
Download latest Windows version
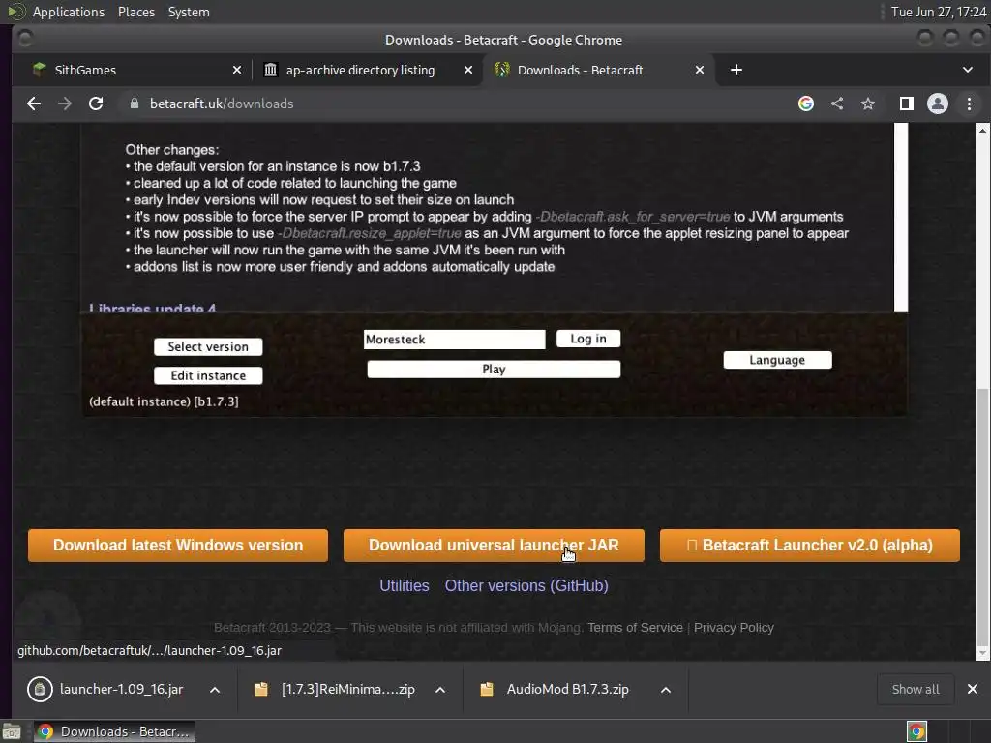[x=178, y=546]
